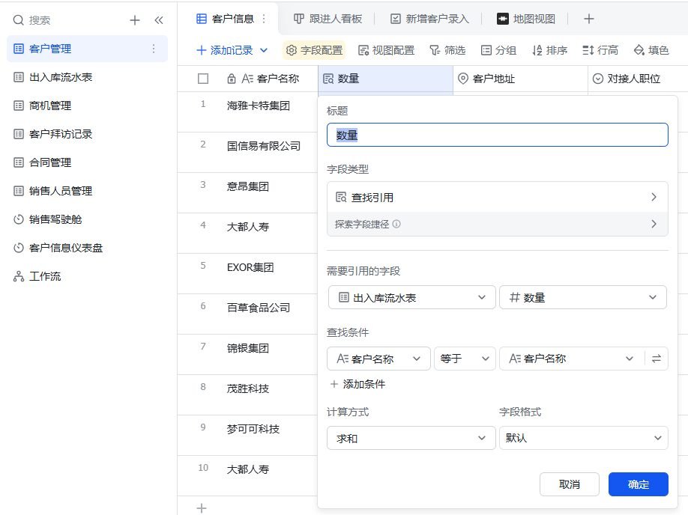Screen dimensions: 688x515
Task: Open the 求和 calculation method dropdown
Action: (x=411, y=438)
